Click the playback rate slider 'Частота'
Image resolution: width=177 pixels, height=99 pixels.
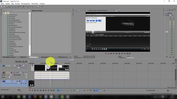(x=19, y=90)
